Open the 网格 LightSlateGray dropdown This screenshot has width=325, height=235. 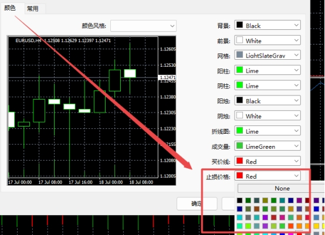point(268,55)
